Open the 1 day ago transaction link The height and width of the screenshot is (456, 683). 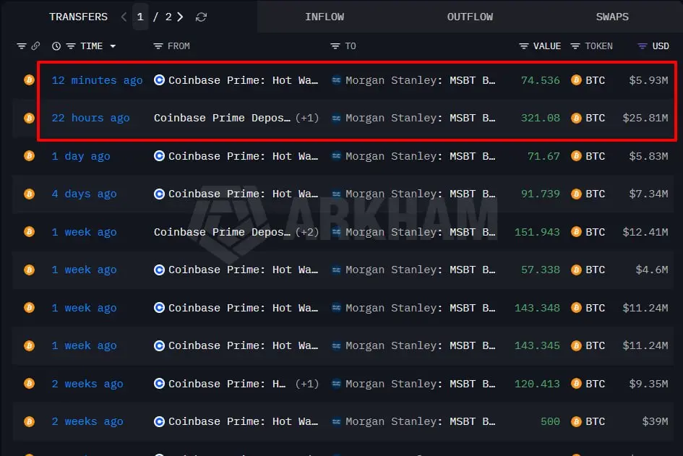pos(81,156)
